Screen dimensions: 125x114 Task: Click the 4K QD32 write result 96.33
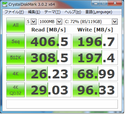(x=95, y=90)
